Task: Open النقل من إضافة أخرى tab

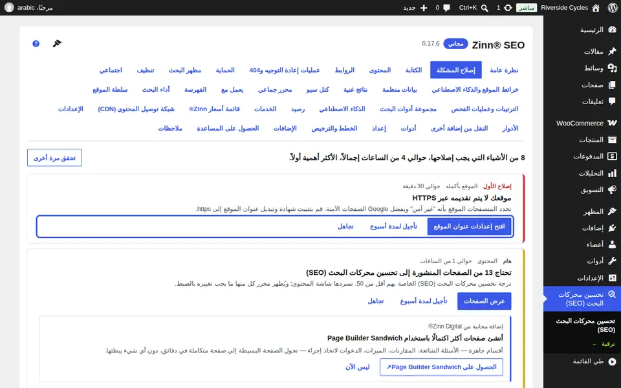Action: pos(459,128)
